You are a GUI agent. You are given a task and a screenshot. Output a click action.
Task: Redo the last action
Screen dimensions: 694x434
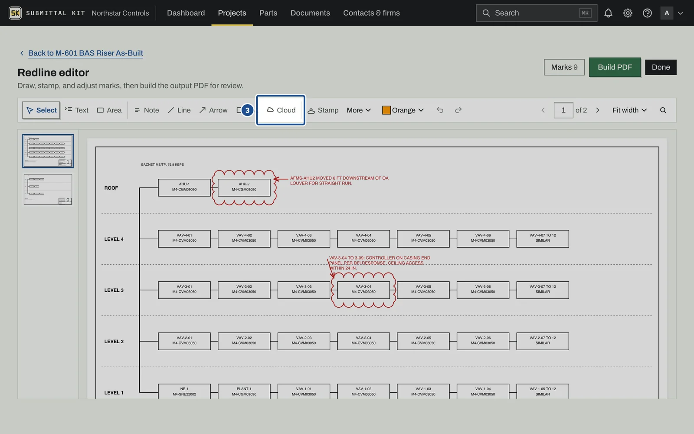pyautogui.click(x=458, y=110)
